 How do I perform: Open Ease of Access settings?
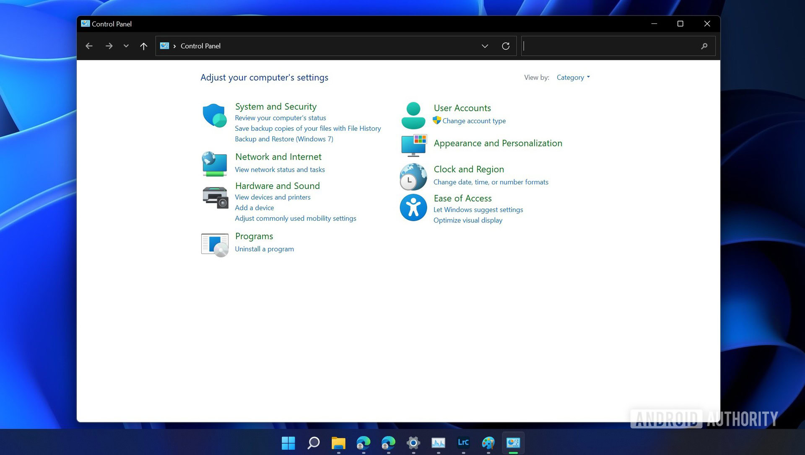click(463, 198)
